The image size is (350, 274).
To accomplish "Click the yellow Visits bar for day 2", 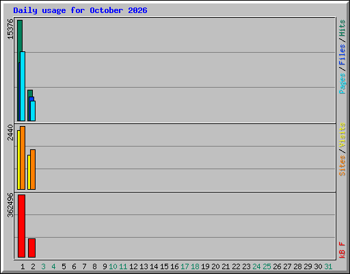I will coord(29,172).
